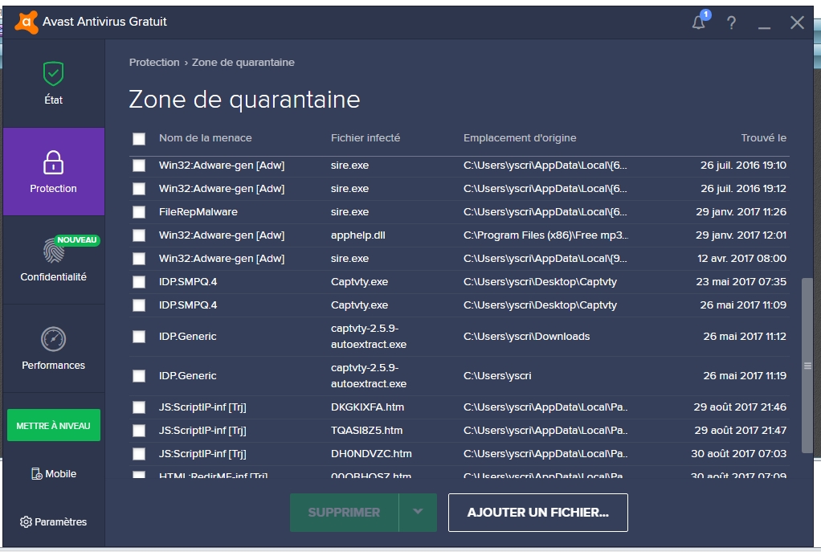The width and height of the screenshot is (821, 552).
Task: Open the Performances section label
Action: pos(53,366)
